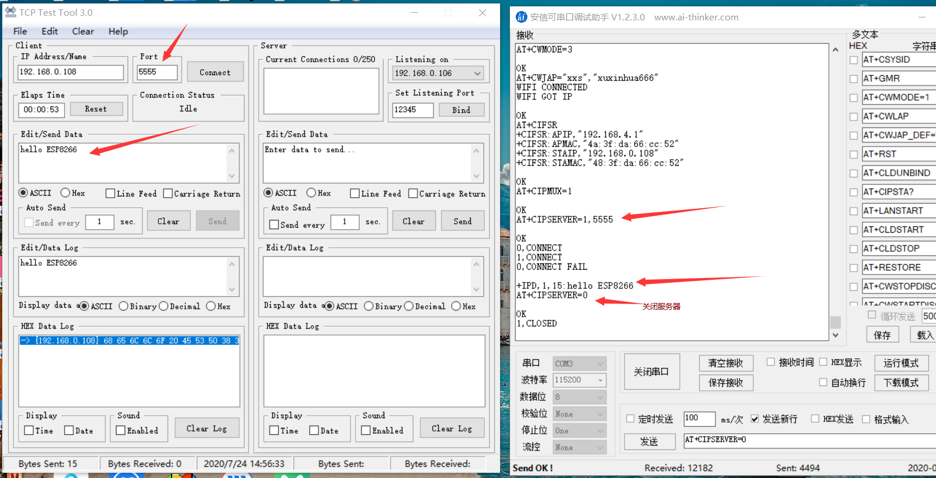Click the 保存 save button
936x478 pixels.
882,335
